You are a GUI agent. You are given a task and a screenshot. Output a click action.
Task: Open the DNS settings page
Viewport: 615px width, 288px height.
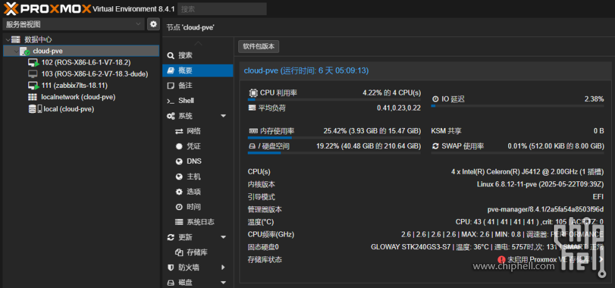197,161
